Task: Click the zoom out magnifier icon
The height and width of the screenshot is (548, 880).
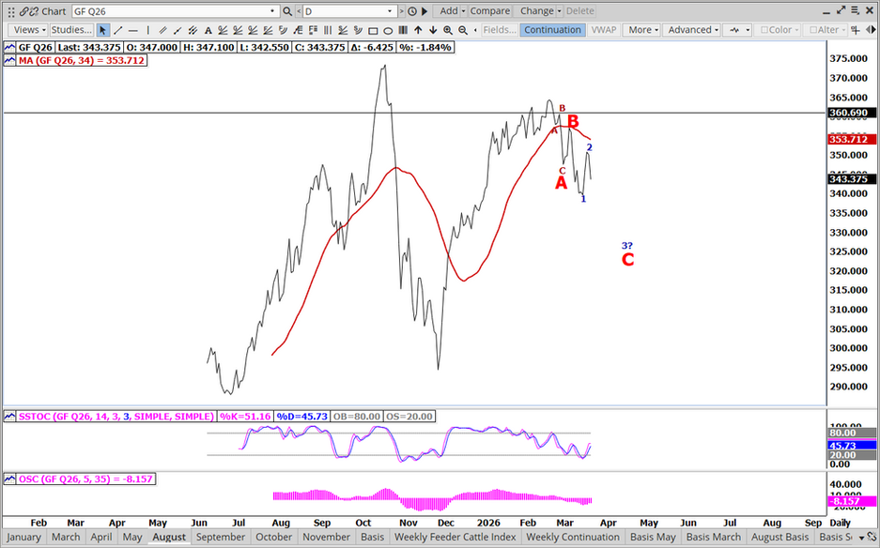Action: pyautogui.click(x=463, y=30)
